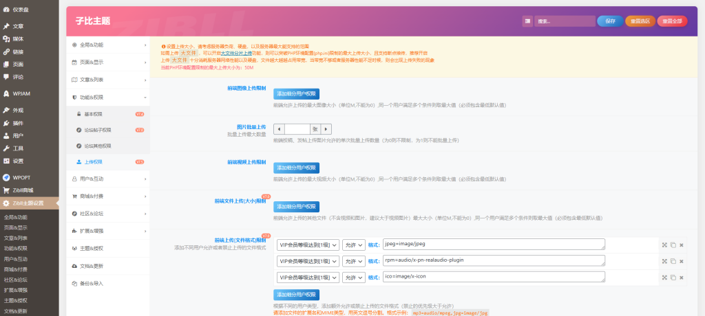Open the user condition dropdown on the ico row
This screenshot has height=316, width=705.
click(308, 278)
